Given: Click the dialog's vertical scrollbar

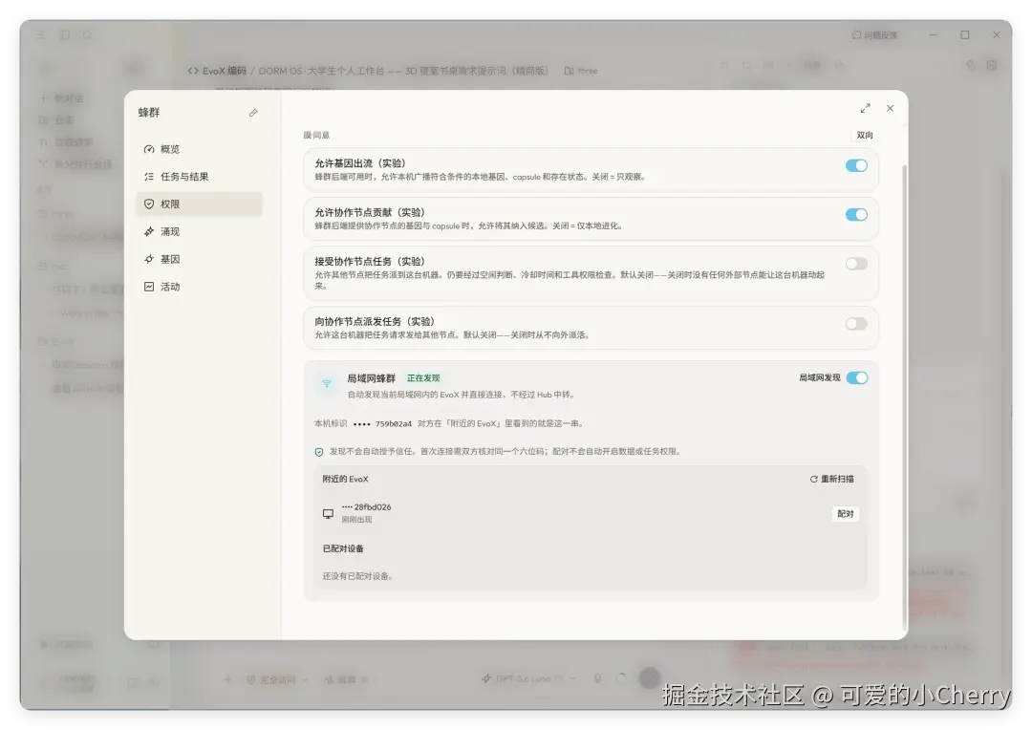Looking at the screenshot, I should coord(904,395).
